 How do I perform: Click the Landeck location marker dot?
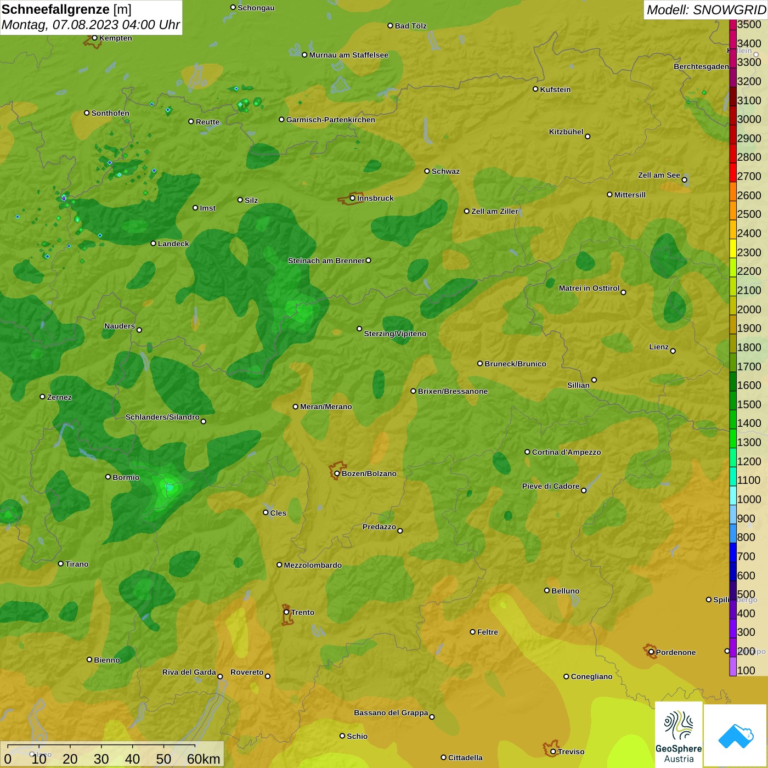pyautogui.click(x=153, y=243)
